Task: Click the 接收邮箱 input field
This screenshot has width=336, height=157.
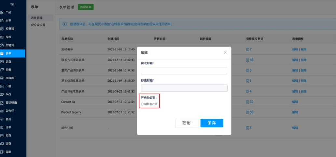Action: [x=184, y=71]
